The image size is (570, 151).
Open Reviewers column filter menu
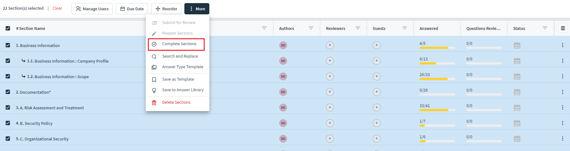pos(358,28)
